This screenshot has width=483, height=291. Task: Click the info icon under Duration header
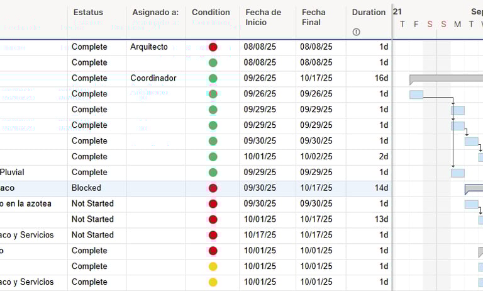(x=357, y=32)
